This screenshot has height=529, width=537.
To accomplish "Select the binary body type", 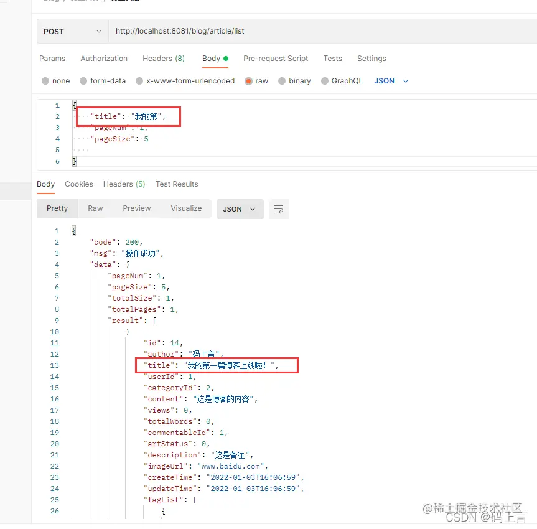I will click(294, 81).
